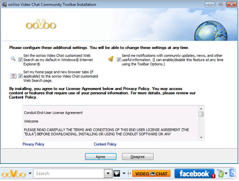Click the magnifier search settings icon

pos(13,59)
